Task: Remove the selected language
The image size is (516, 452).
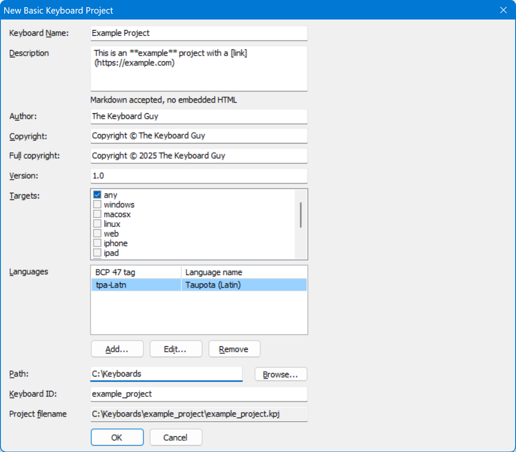Action: [x=234, y=349]
